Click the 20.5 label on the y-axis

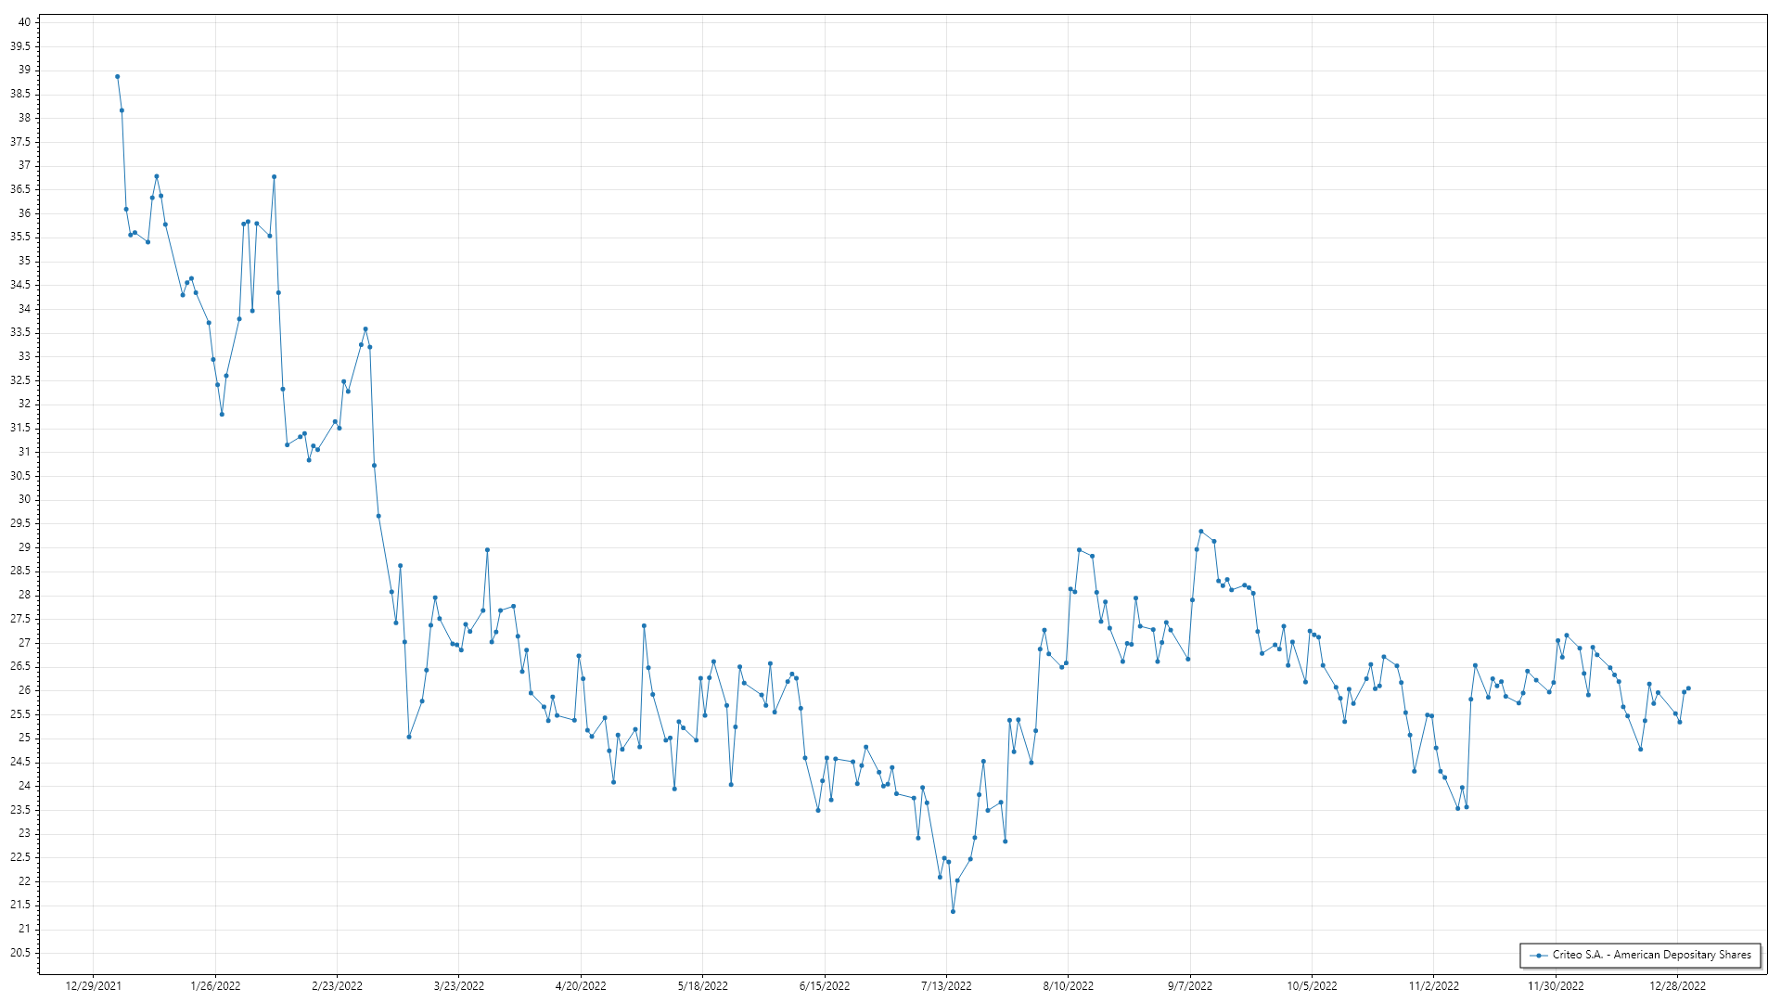(20, 953)
